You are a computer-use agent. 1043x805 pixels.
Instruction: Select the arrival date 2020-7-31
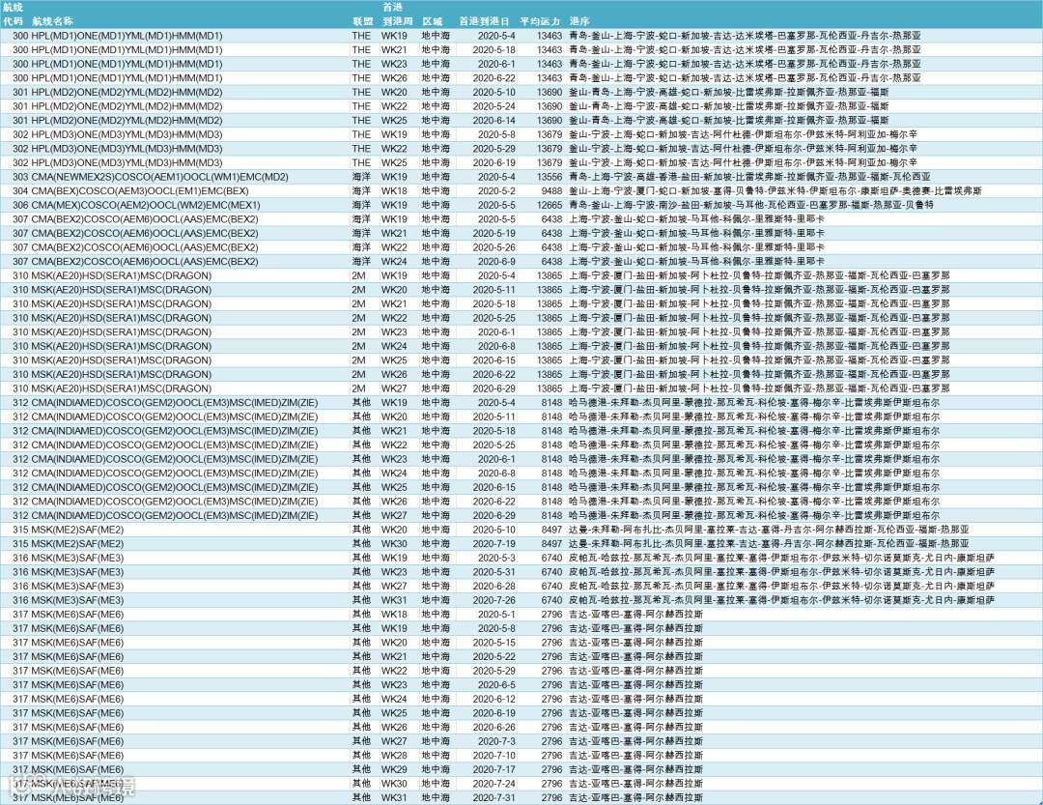click(x=493, y=797)
